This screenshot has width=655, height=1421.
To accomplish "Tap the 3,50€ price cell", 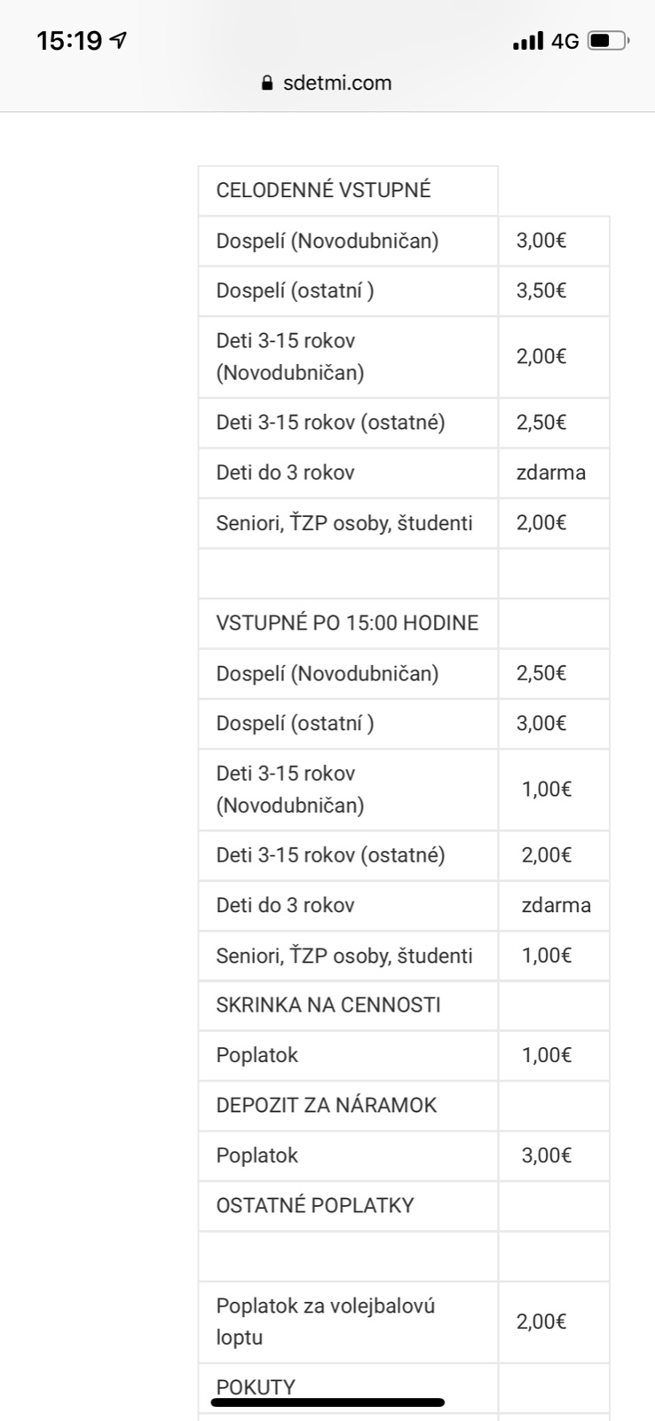I will tap(541, 290).
